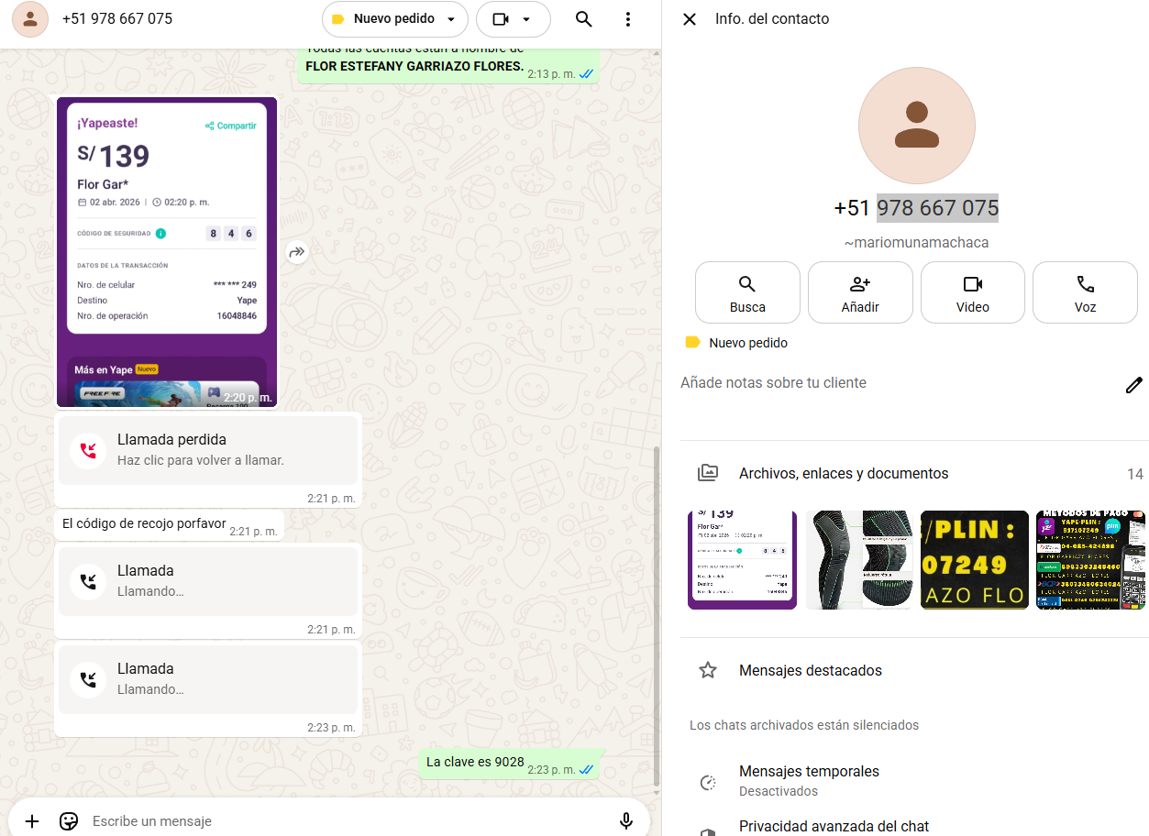
Task: Open Archivos, enlaces y documentos section
Action: point(843,474)
